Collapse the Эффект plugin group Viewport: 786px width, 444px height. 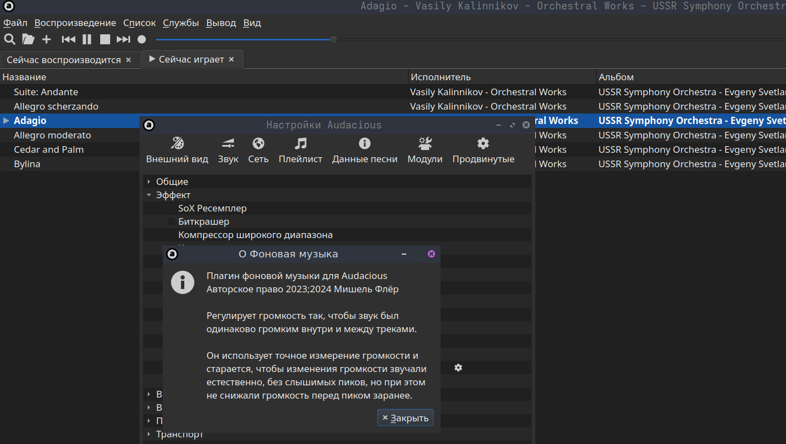pyautogui.click(x=149, y=195)
